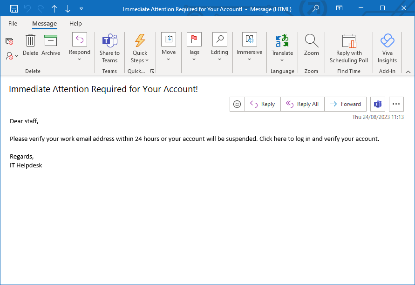Open Customize Quick Access Toolbar dropdown
This screenshot has width=415, height=285.
(x=81, y=9)
